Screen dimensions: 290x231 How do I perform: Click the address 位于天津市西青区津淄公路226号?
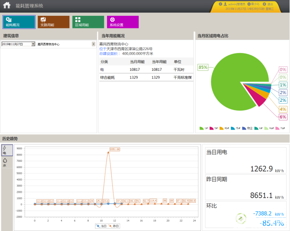click(126, 49)
